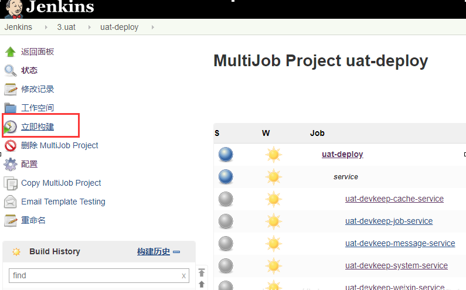Click the Job column header
Screen dimensions: 466x290
[317, 133]
